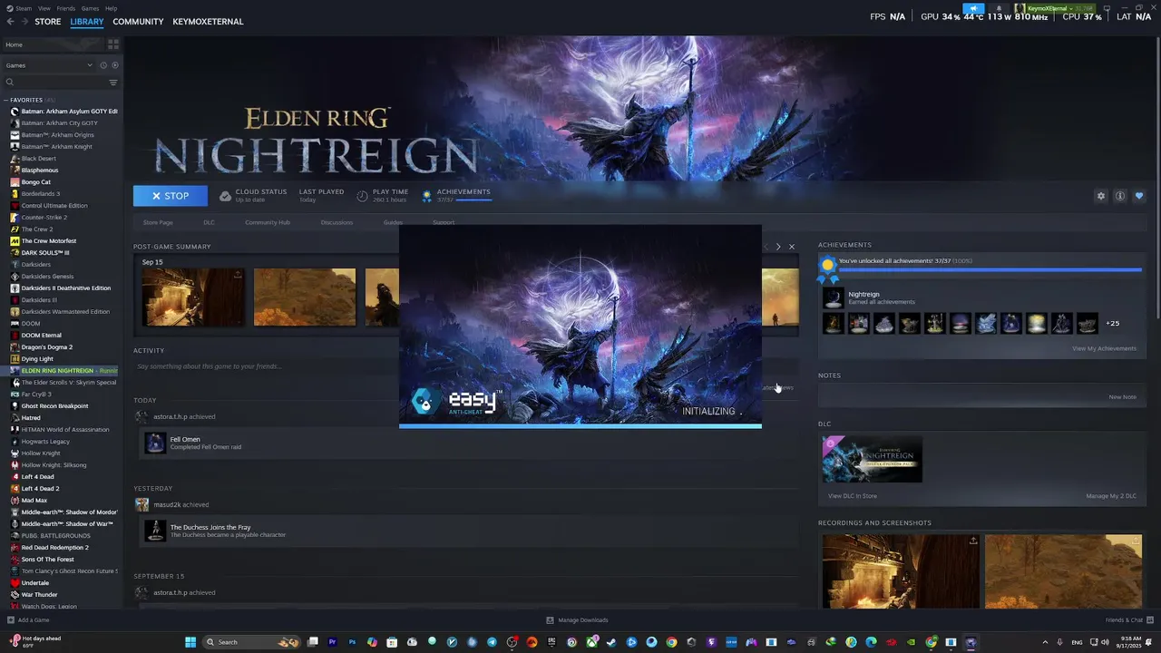Open Manage Downloads
The height and width of the screenshot is (653, 1161).
(578, 620)
